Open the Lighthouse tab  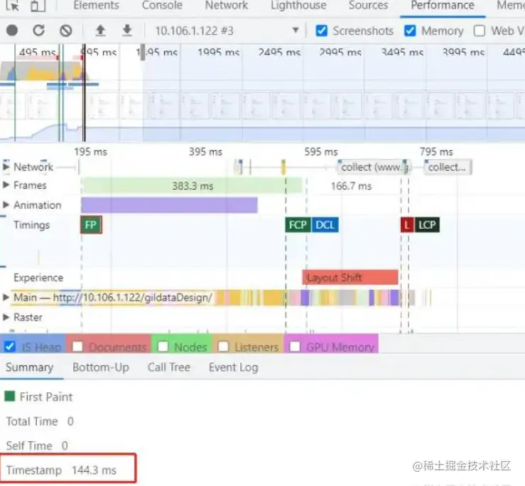[298, 5]
